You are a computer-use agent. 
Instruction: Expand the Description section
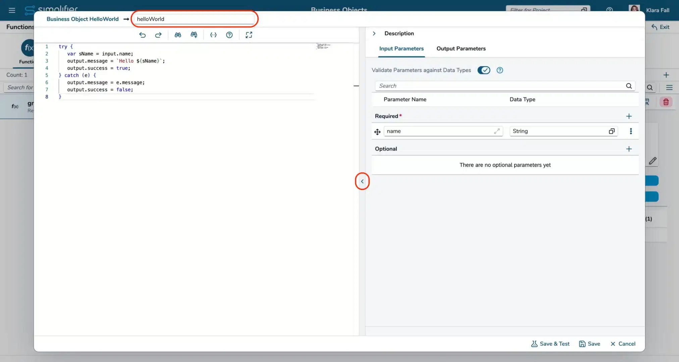(x=374, y=33)
